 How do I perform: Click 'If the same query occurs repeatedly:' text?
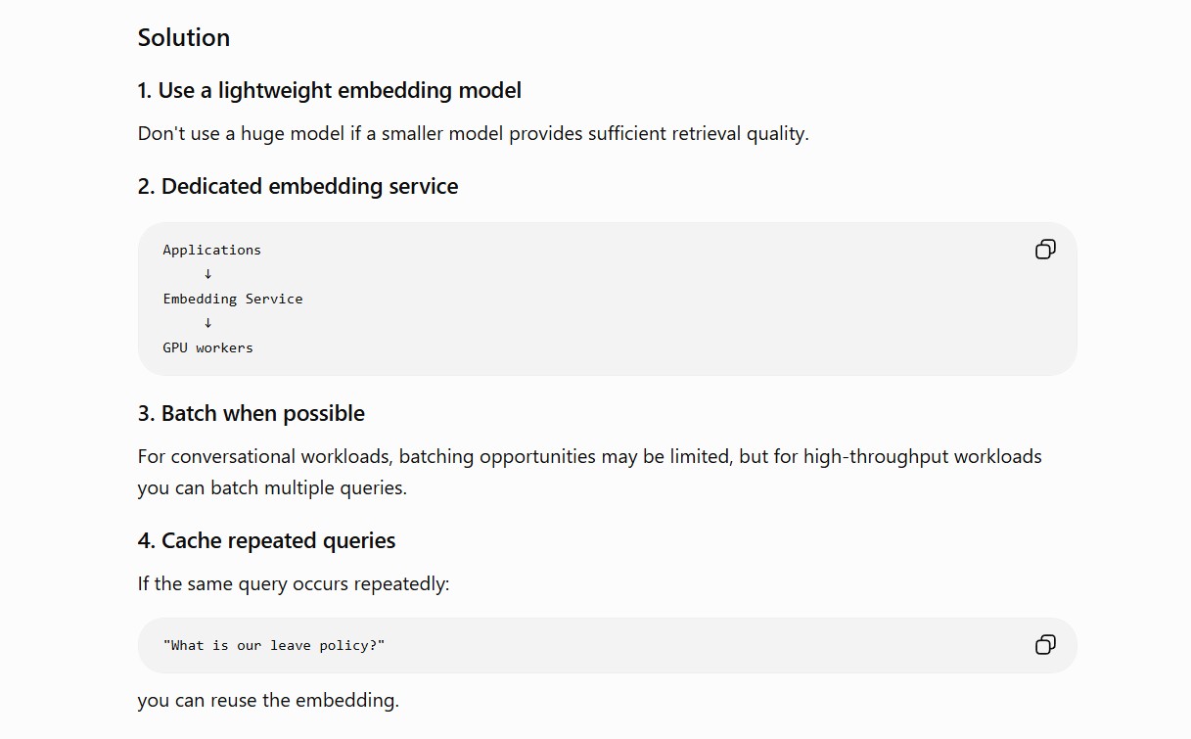[x=294, y=583]
